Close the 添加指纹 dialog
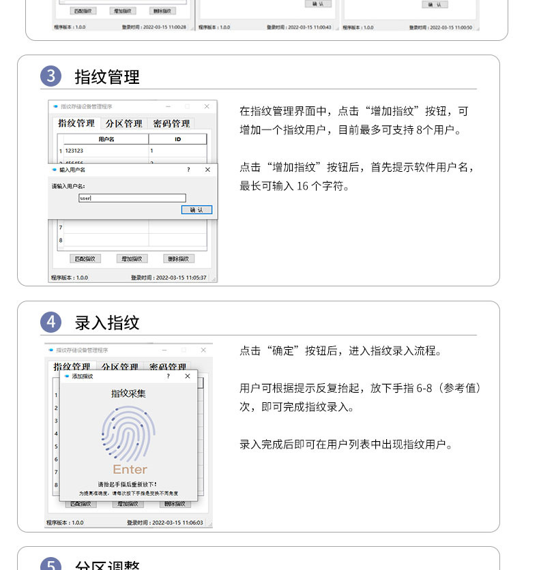 click(x=188, y=376)
